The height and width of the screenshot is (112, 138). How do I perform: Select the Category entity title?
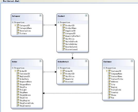[x=16, y=16]
